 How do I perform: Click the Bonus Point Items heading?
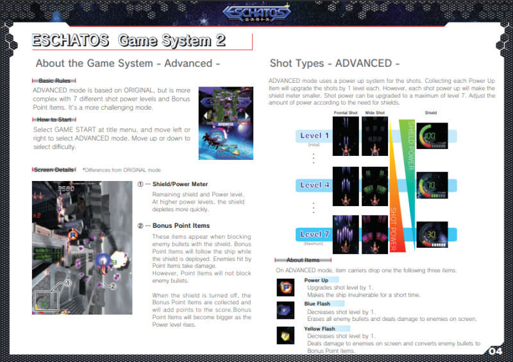[181, 226]
